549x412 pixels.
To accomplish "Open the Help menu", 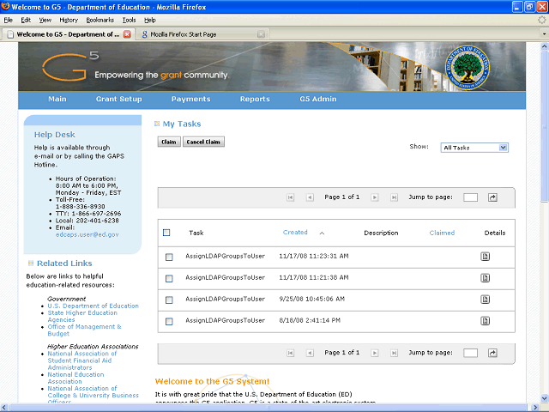I will (x=150, y=20).
